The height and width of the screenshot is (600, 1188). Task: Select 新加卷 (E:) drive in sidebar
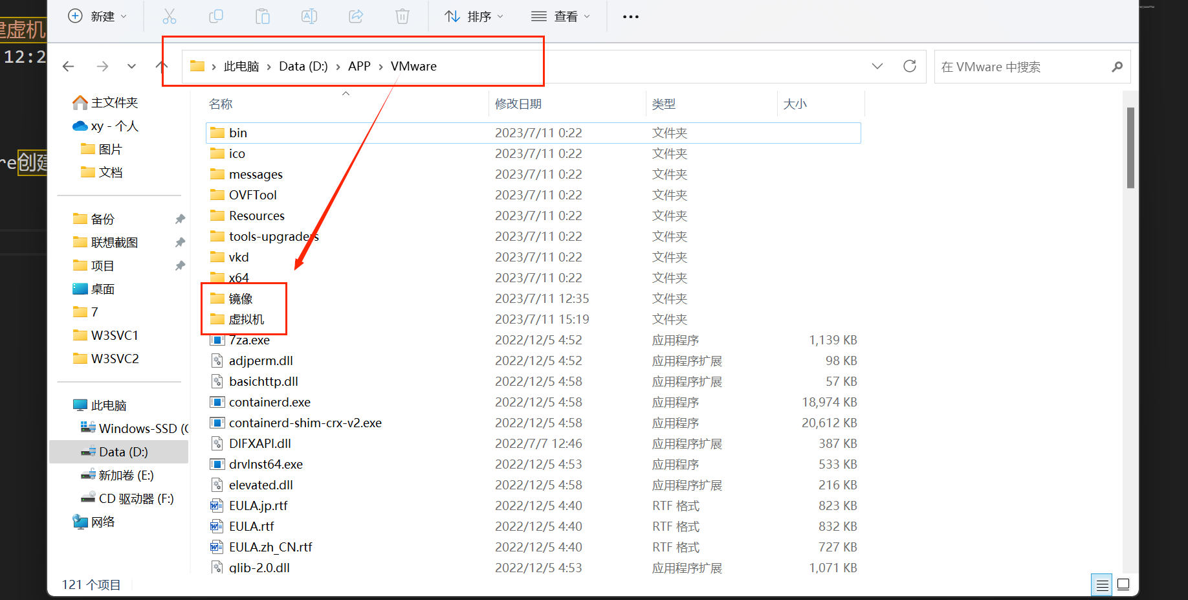click(117, 475)
